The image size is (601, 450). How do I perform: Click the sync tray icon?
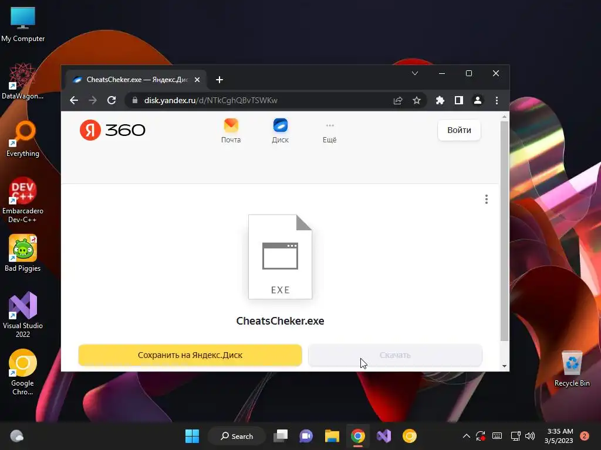click(x=481, y=436)
